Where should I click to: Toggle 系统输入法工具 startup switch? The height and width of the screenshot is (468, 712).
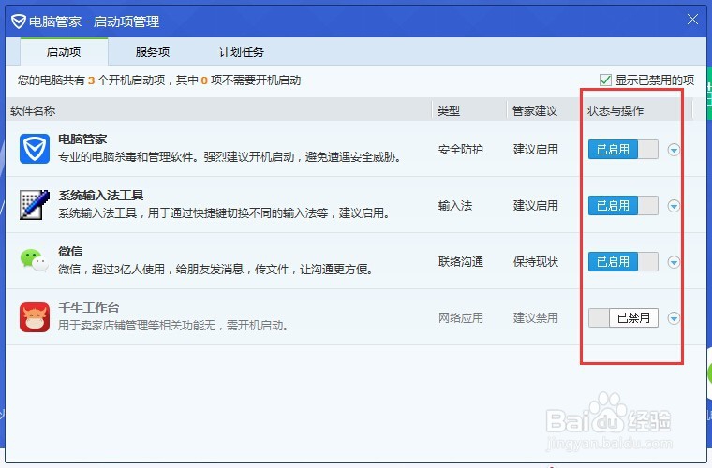623,205
